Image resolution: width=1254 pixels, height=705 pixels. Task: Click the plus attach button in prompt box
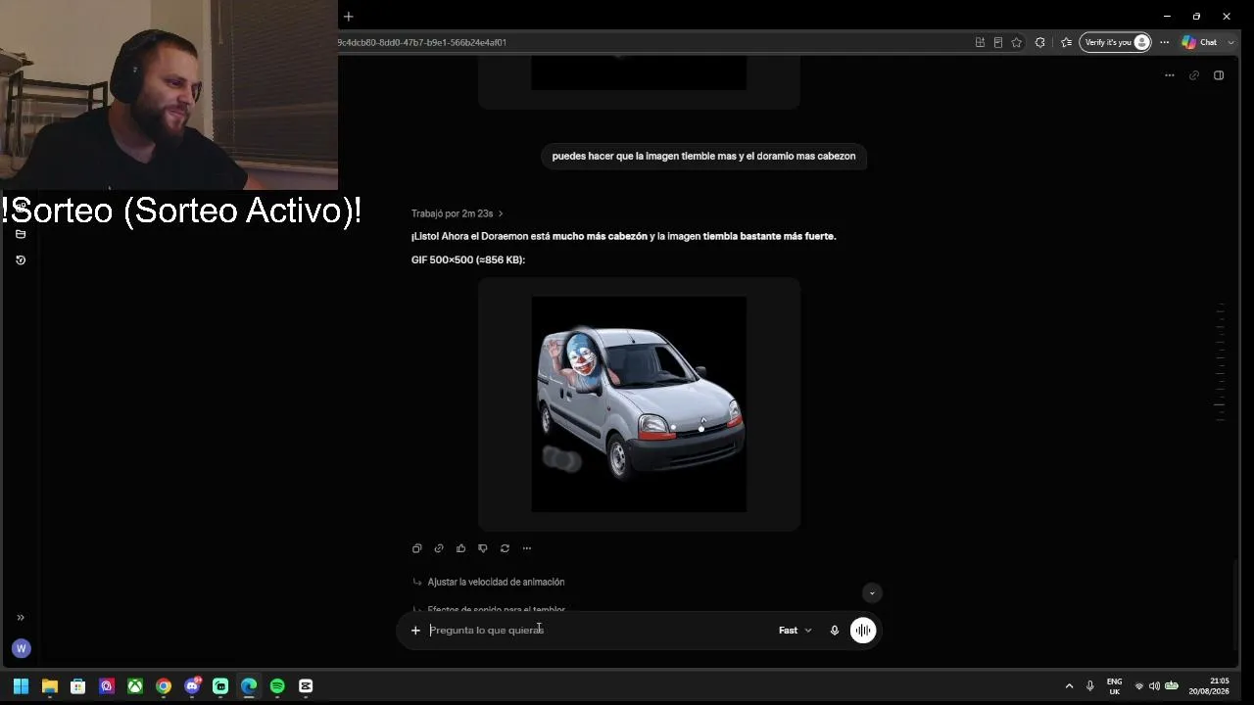[415, 631]
